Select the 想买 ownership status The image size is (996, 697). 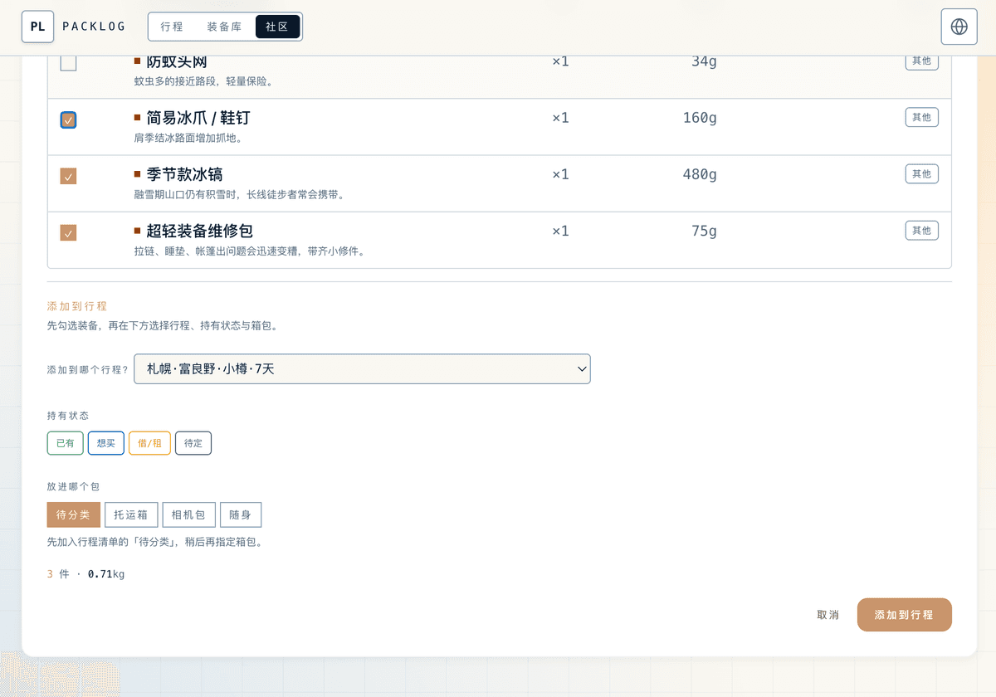click(106, 443)
